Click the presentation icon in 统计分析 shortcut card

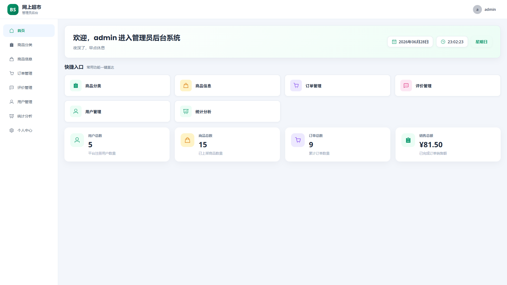tap(186, 111)
